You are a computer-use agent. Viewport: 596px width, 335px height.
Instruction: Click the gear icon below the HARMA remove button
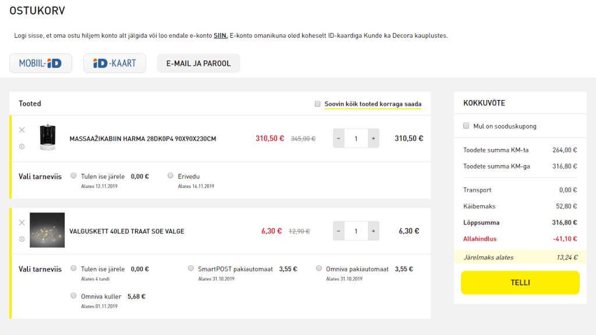click(x=22, y=147)
